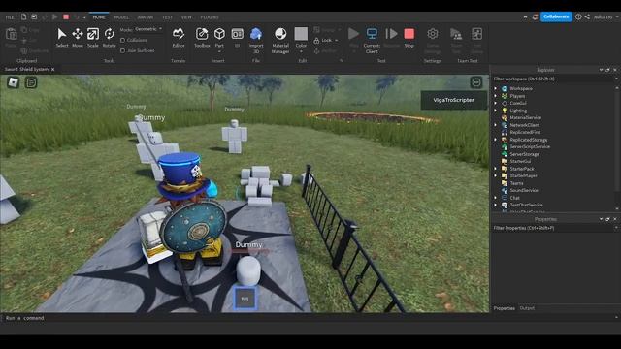Expand the Workspace tree node

click(x=496, y=88)
